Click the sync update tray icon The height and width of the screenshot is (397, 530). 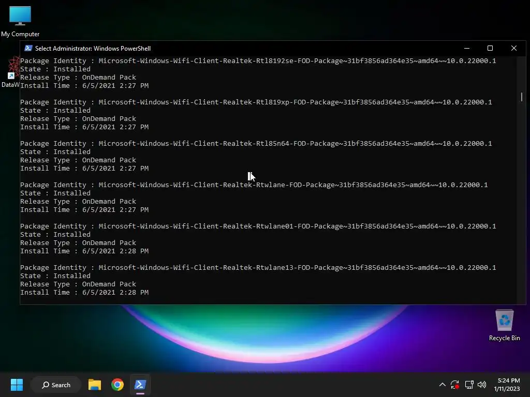pos(455,385)
